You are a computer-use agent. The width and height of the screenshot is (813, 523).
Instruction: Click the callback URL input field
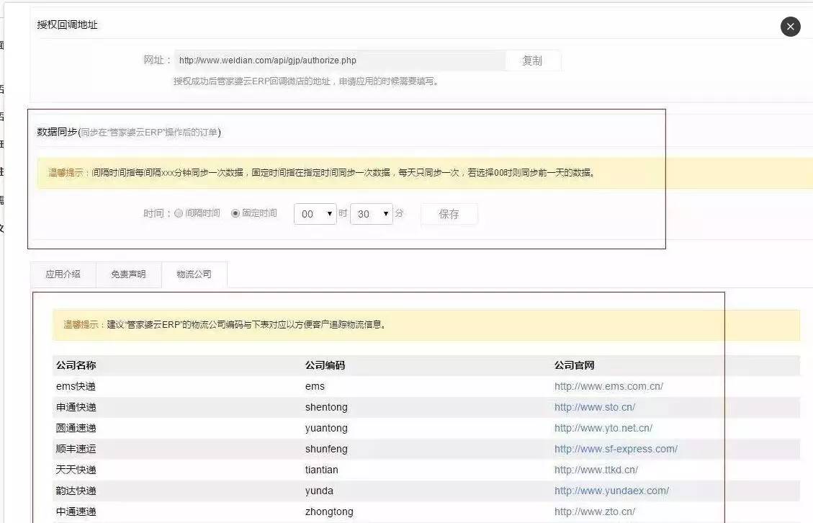point(338,61)
